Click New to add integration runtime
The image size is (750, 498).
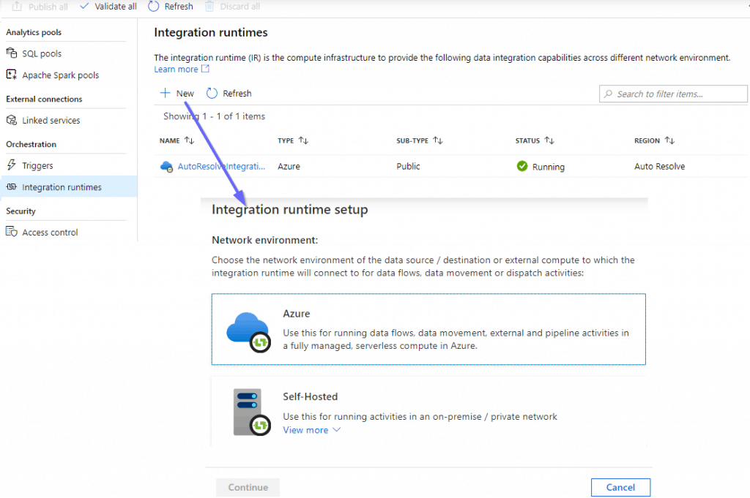[x=177, y=93]
